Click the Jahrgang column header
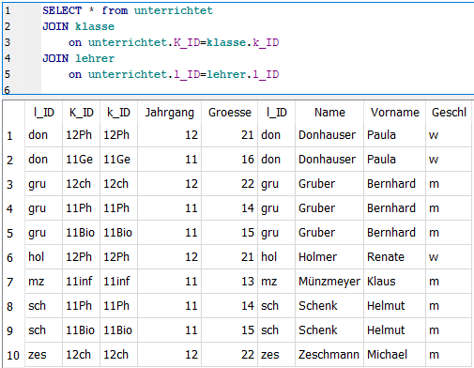Viewport: 474px width, 368px height. [169, 113]
